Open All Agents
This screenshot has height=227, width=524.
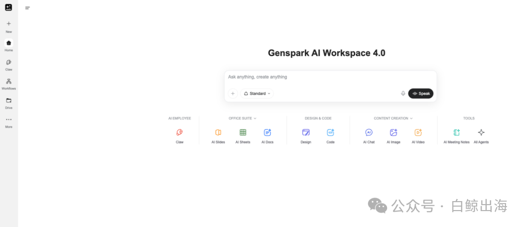(x=481, y=135)
